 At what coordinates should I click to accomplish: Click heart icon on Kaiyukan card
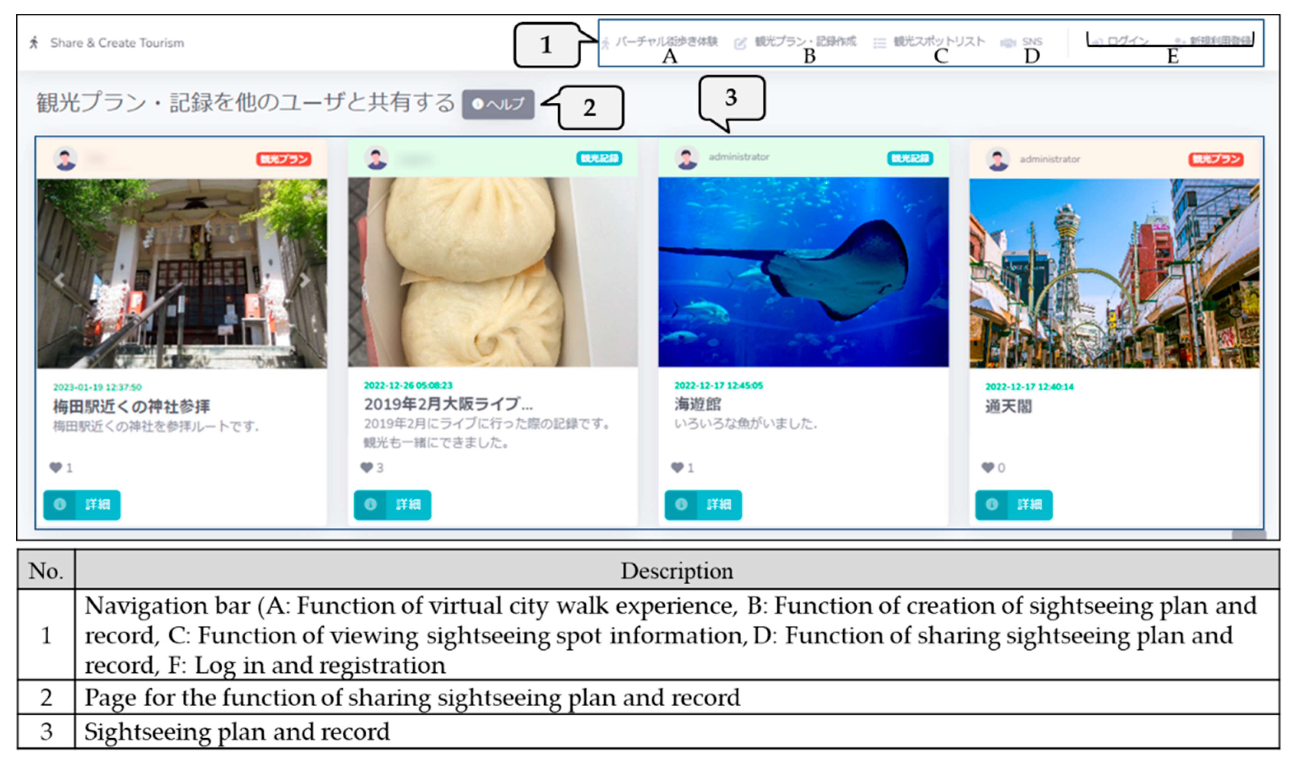click(677, 467)
